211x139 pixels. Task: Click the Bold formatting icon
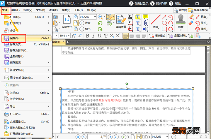click(x=87, y=36)
